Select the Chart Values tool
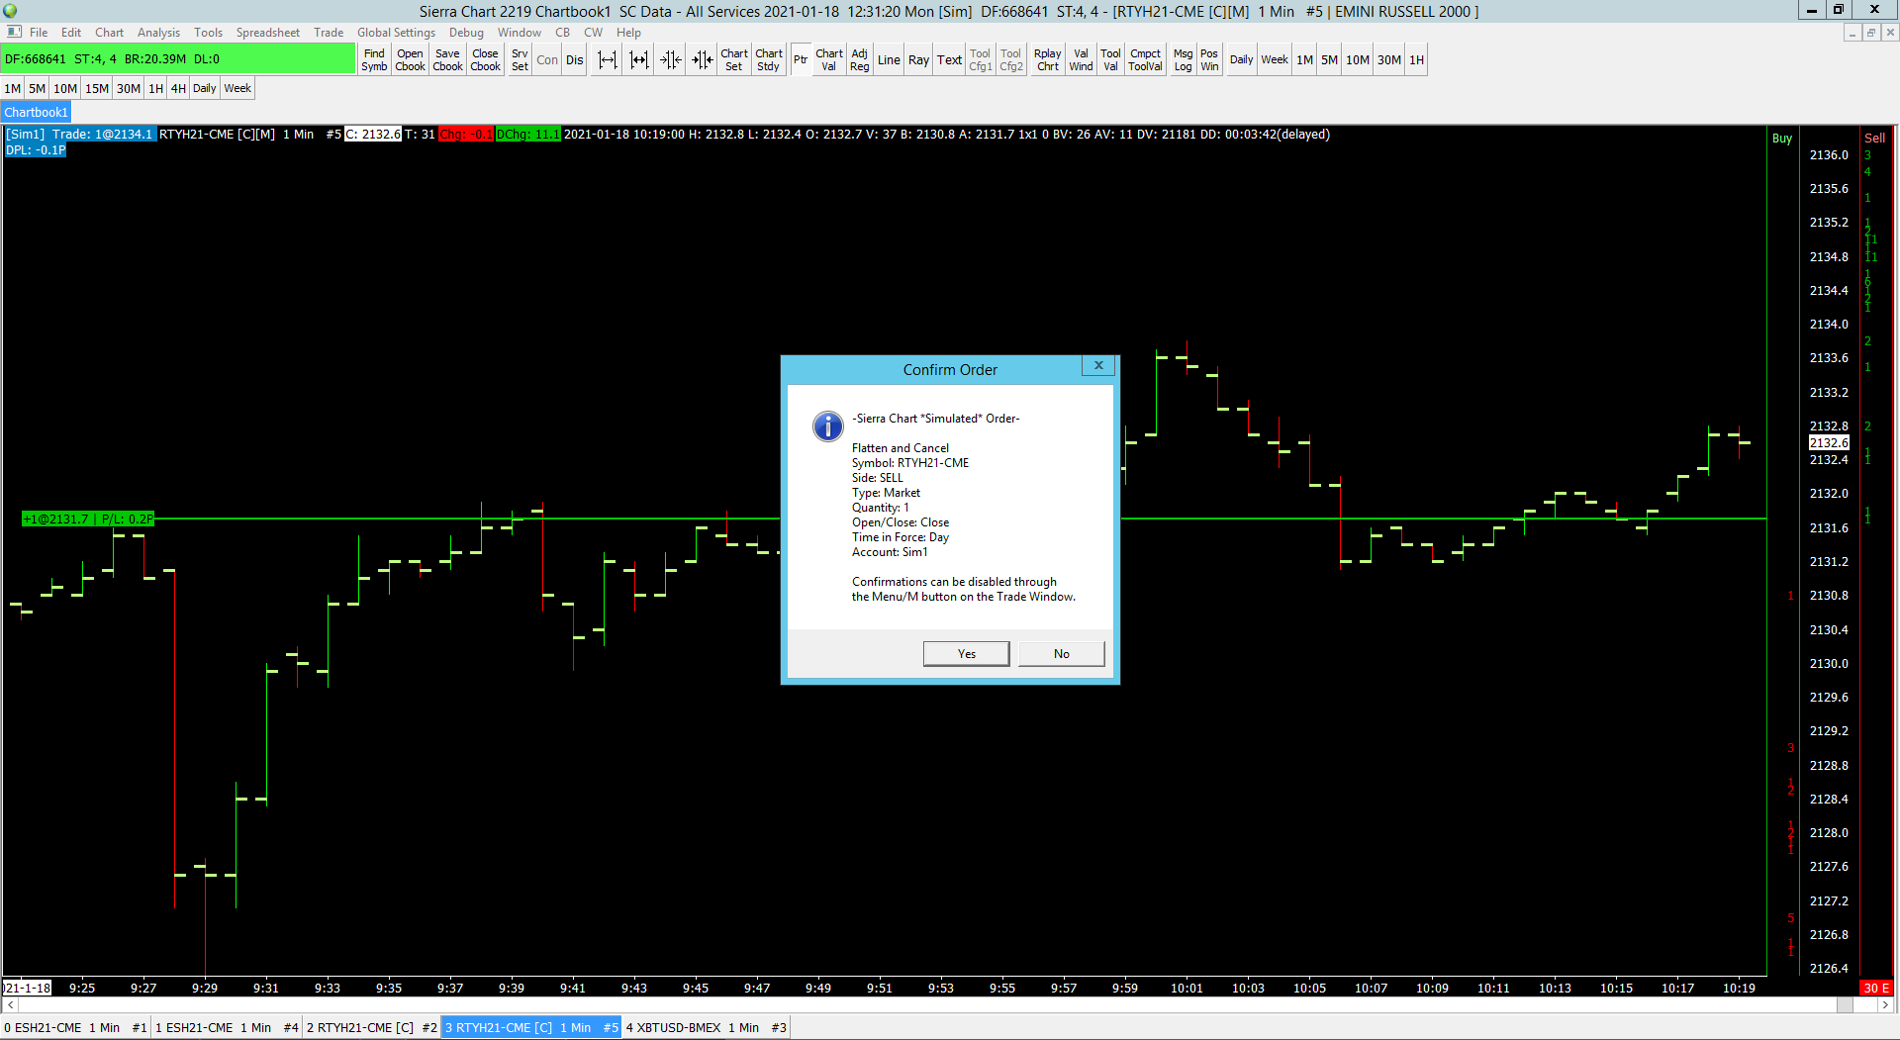This screenshot has width=1900, height=1040. [829, 59]
